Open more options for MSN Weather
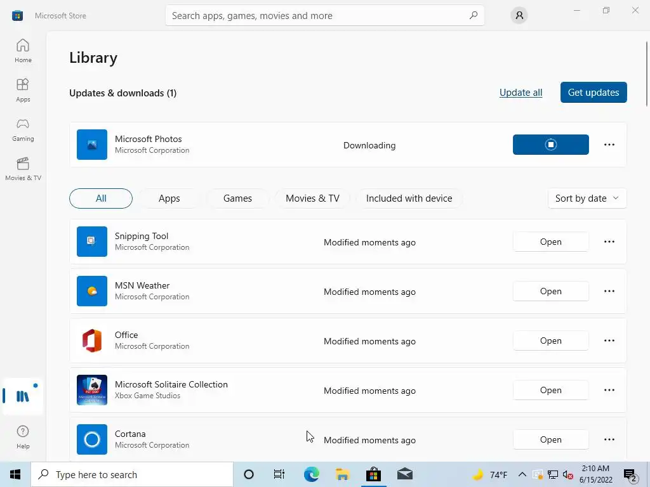Screen dimensions: 650x487 pos(609,291)
